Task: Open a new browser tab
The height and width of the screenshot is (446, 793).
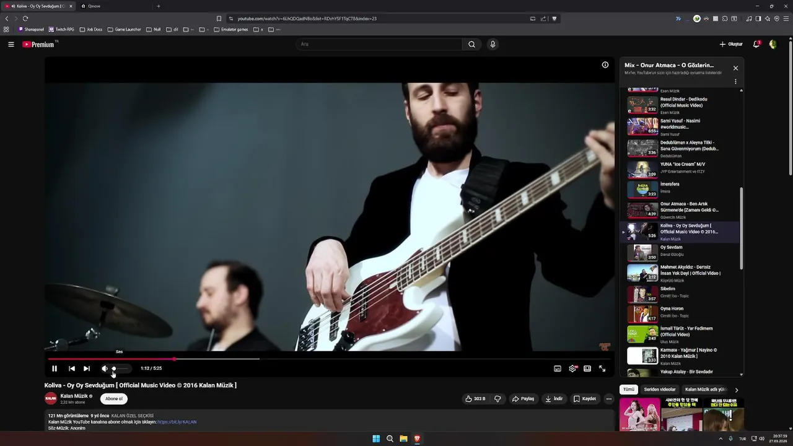Action: pyautogui.click(x=158, y=6)
